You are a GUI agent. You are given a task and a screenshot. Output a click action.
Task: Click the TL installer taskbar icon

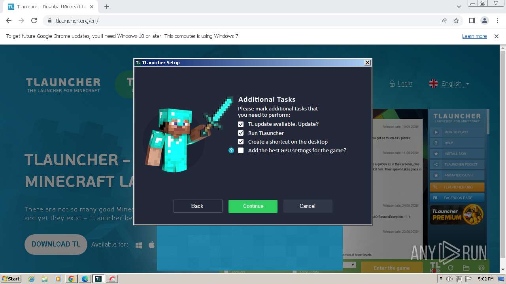coord(98,279)
